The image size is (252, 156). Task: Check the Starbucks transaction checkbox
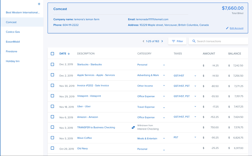point(52,64)
